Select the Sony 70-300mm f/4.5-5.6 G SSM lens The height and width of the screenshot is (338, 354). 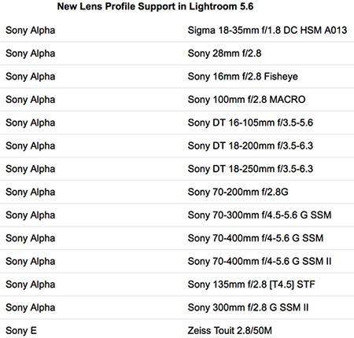(x=260, y=215)
